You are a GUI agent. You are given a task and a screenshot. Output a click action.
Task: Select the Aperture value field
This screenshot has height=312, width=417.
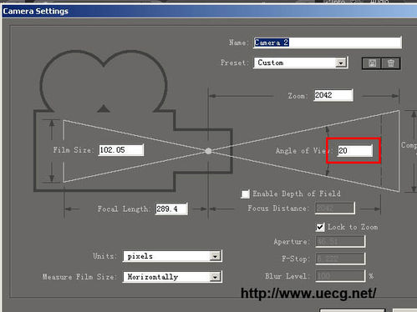click(x=340, y=241)
